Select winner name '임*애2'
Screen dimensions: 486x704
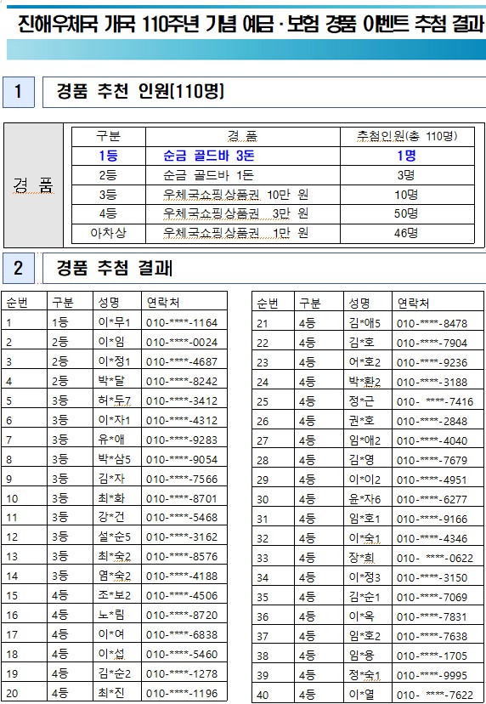pyautogui.click(x=364, y=440)
